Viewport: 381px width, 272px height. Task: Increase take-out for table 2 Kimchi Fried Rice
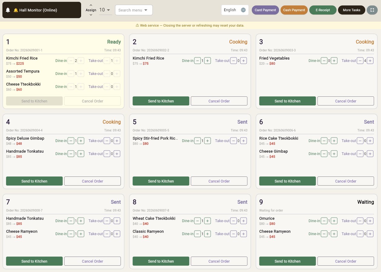point(244,61)
